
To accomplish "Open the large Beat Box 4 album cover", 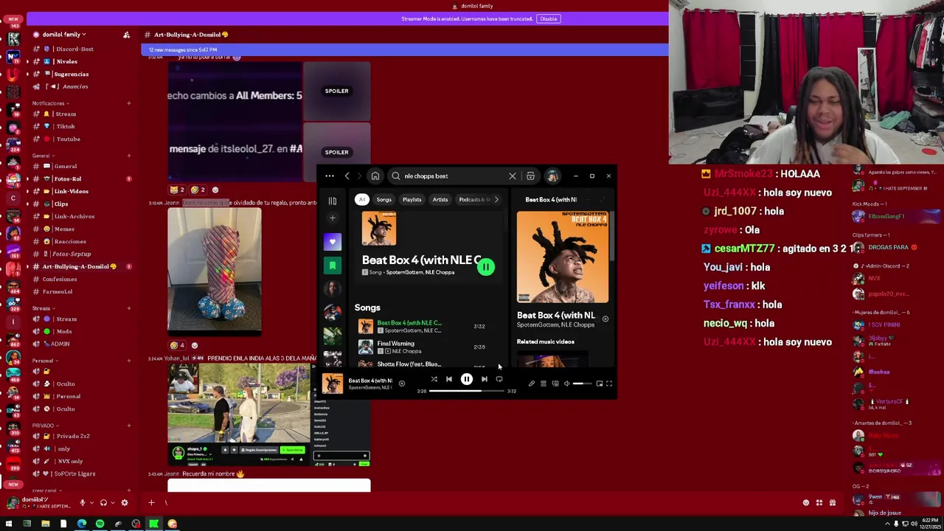I will pos(563,257).
